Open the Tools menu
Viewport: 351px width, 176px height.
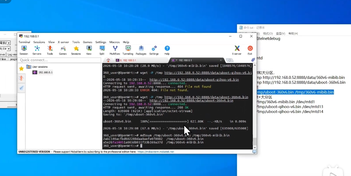click(76, 42)
